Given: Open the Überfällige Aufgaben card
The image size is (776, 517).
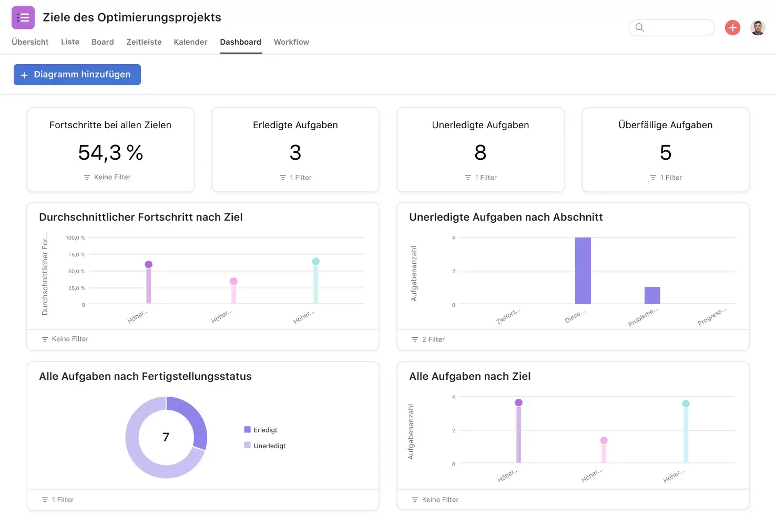Looking at the screenshot, I should (x=666, y=150).
